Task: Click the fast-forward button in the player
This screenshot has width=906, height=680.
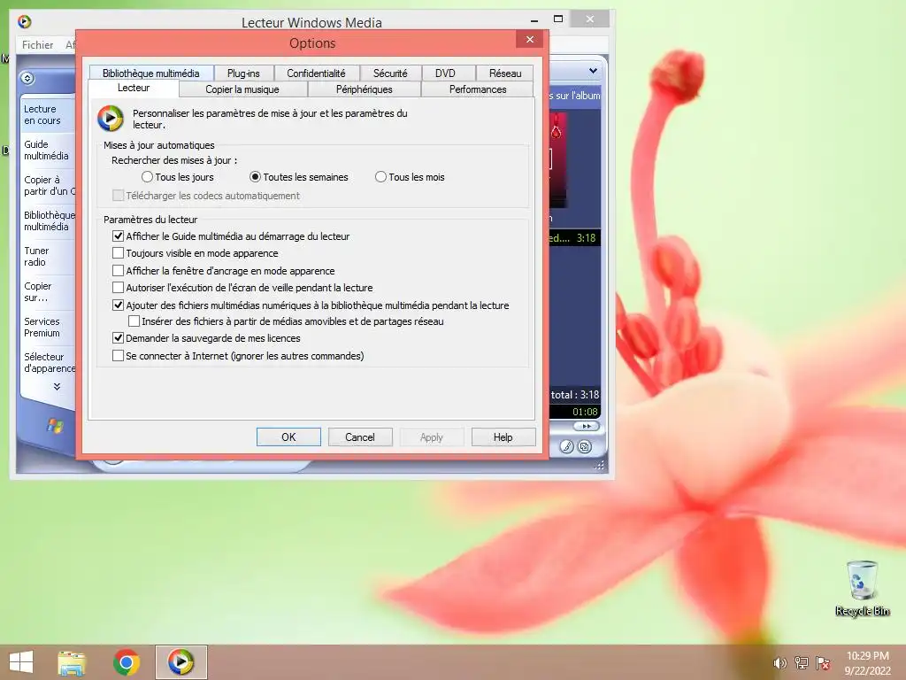Action: [x=587, y=426]
